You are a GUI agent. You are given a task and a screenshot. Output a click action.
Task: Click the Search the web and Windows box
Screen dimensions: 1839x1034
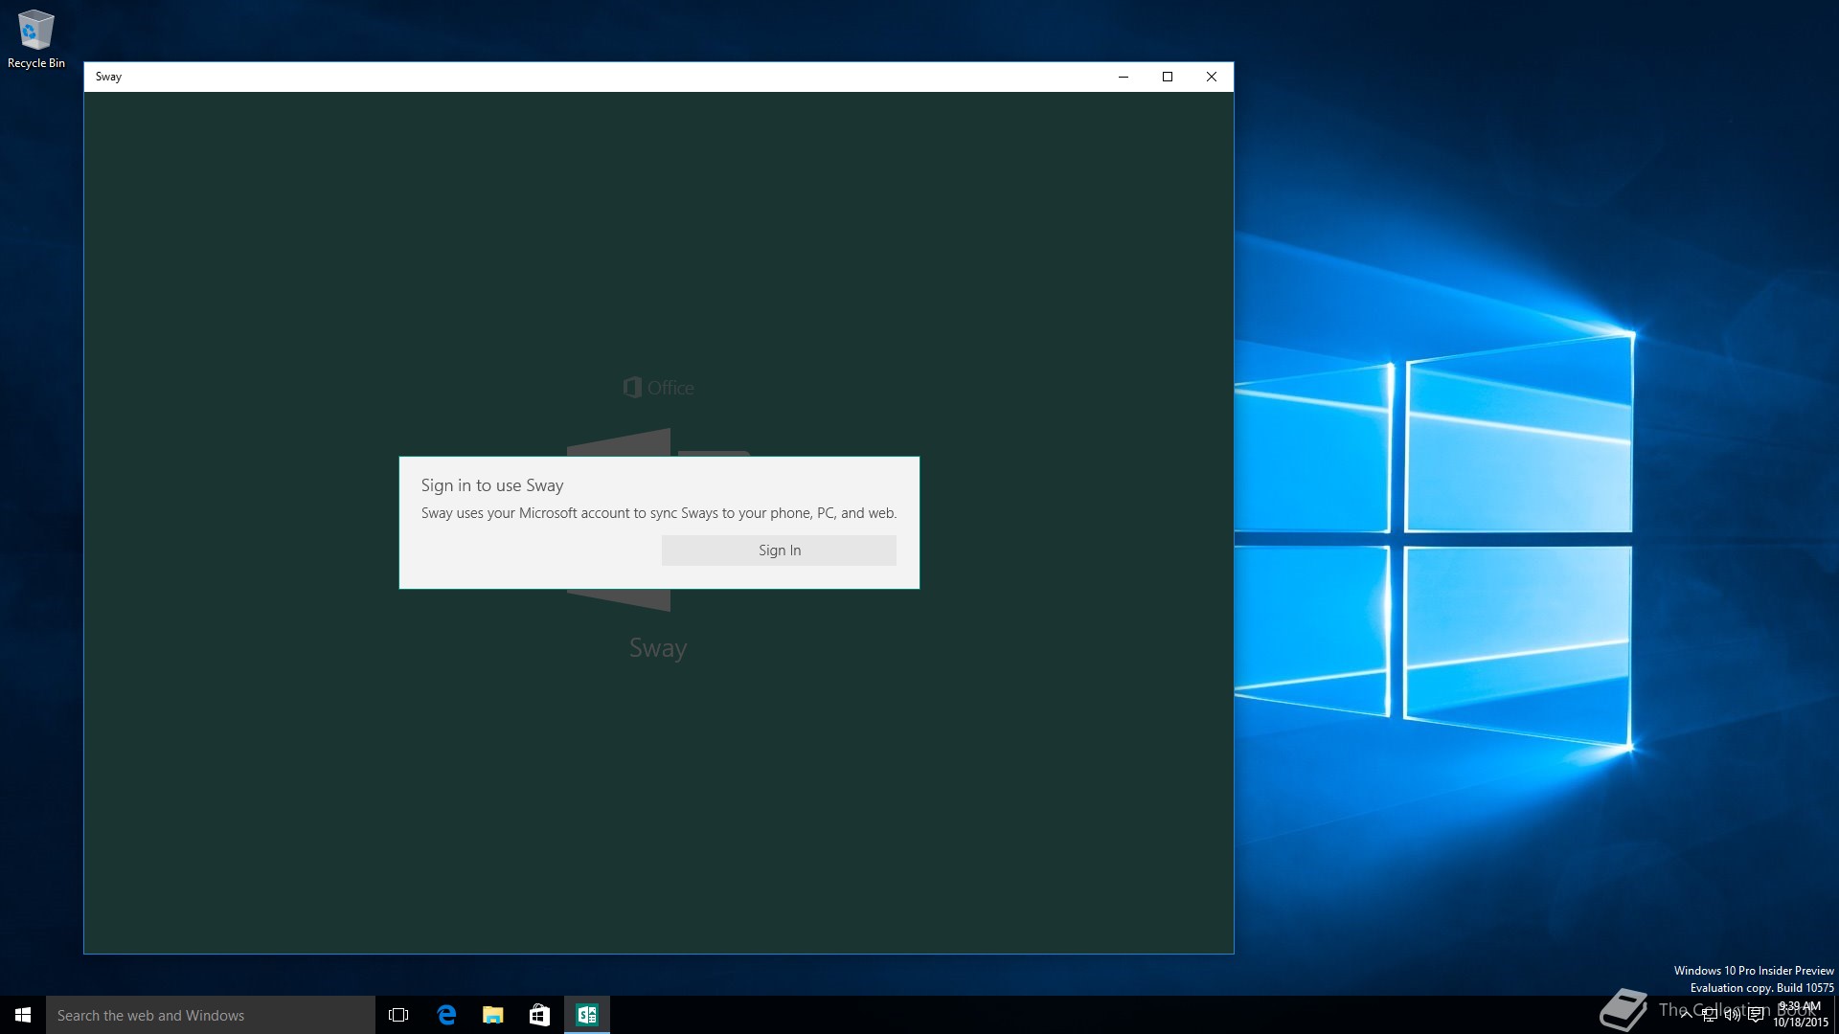pos(211,1015)
